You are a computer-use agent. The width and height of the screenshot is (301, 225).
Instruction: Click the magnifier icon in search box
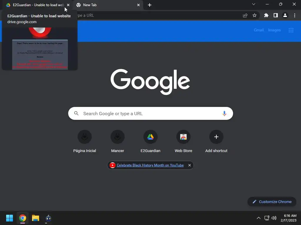pos(76,113)
